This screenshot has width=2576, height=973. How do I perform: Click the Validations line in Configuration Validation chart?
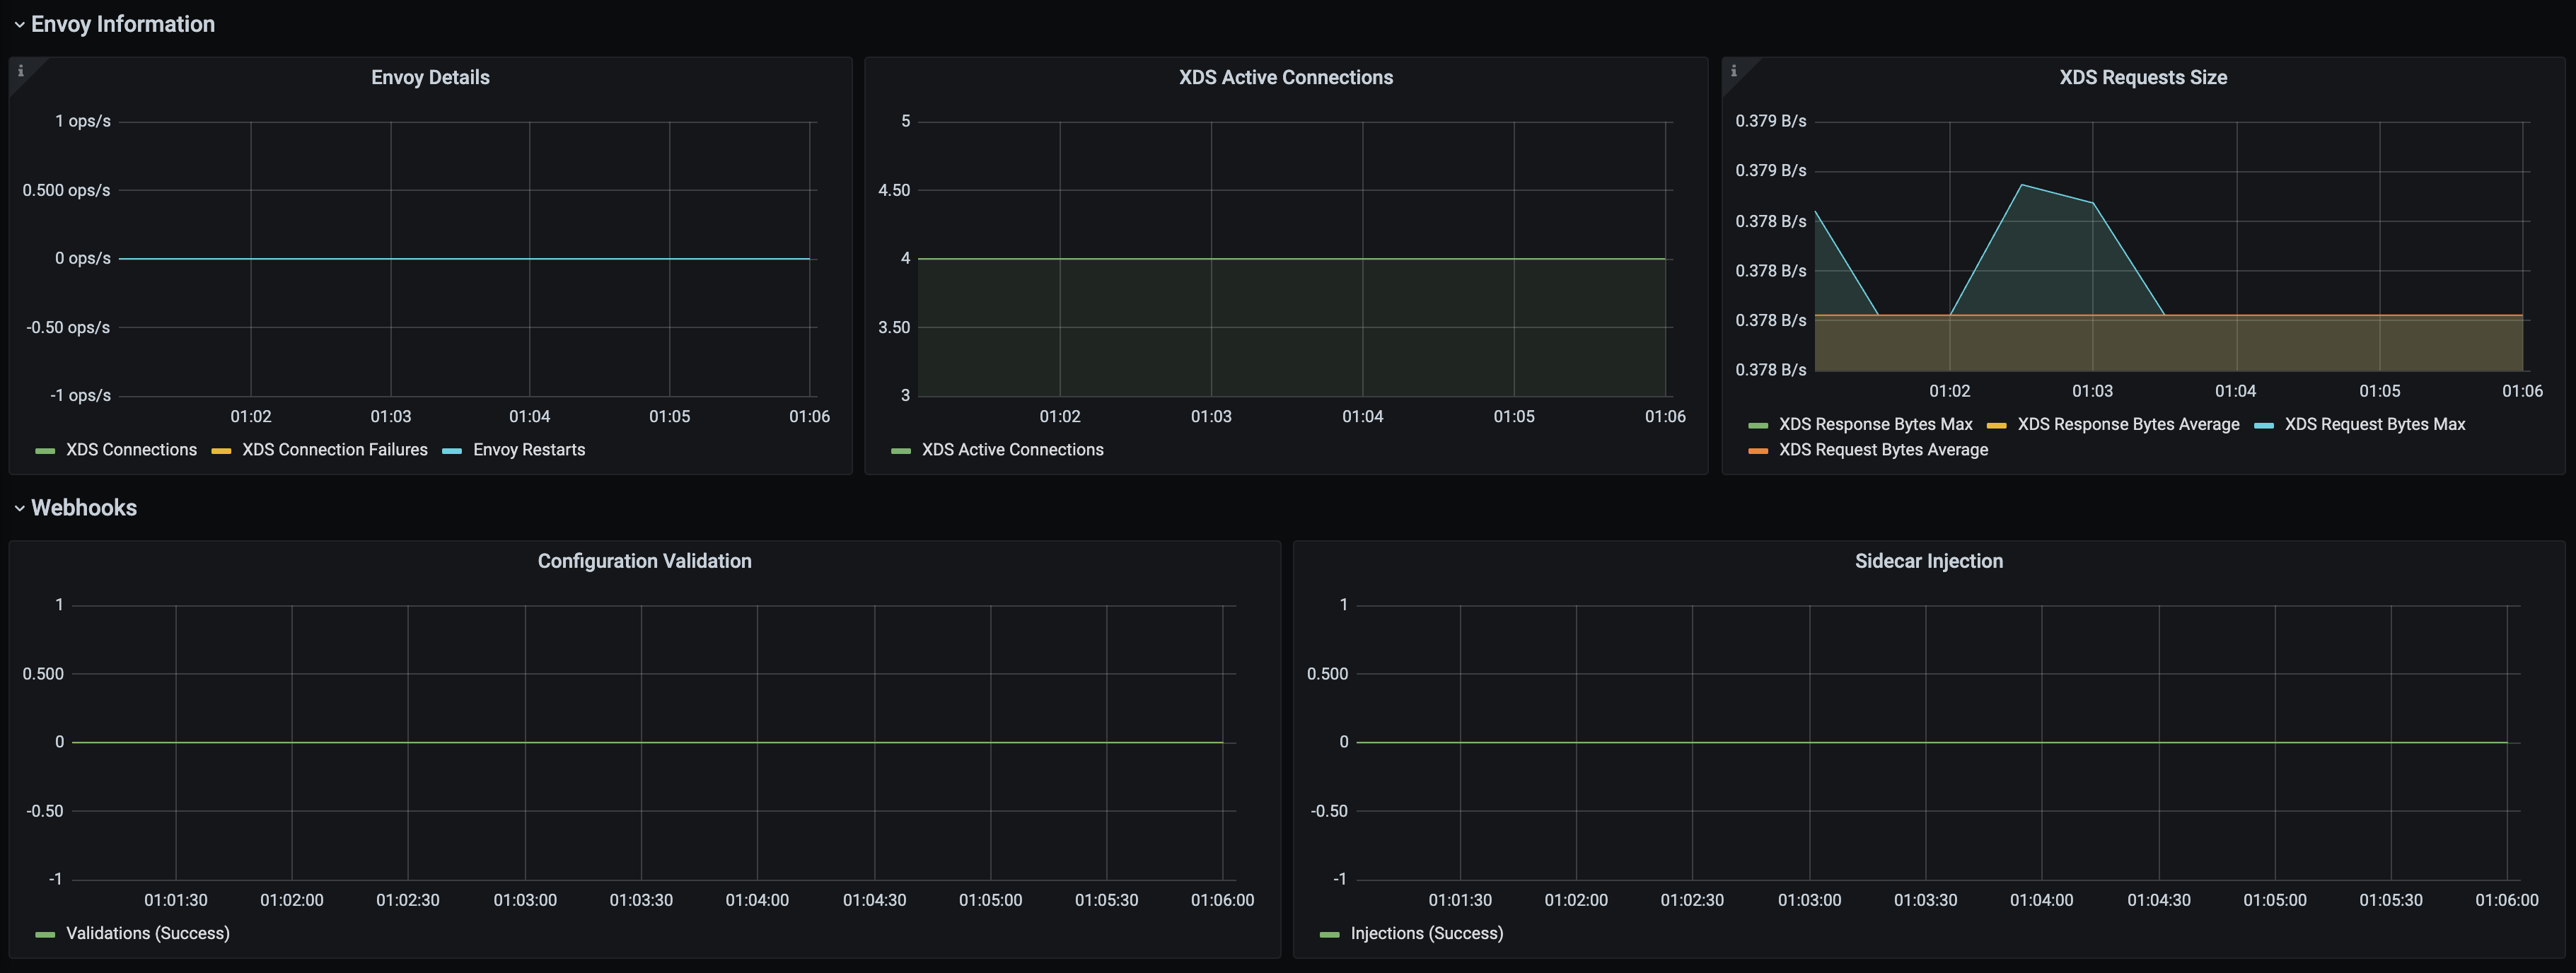647,742
